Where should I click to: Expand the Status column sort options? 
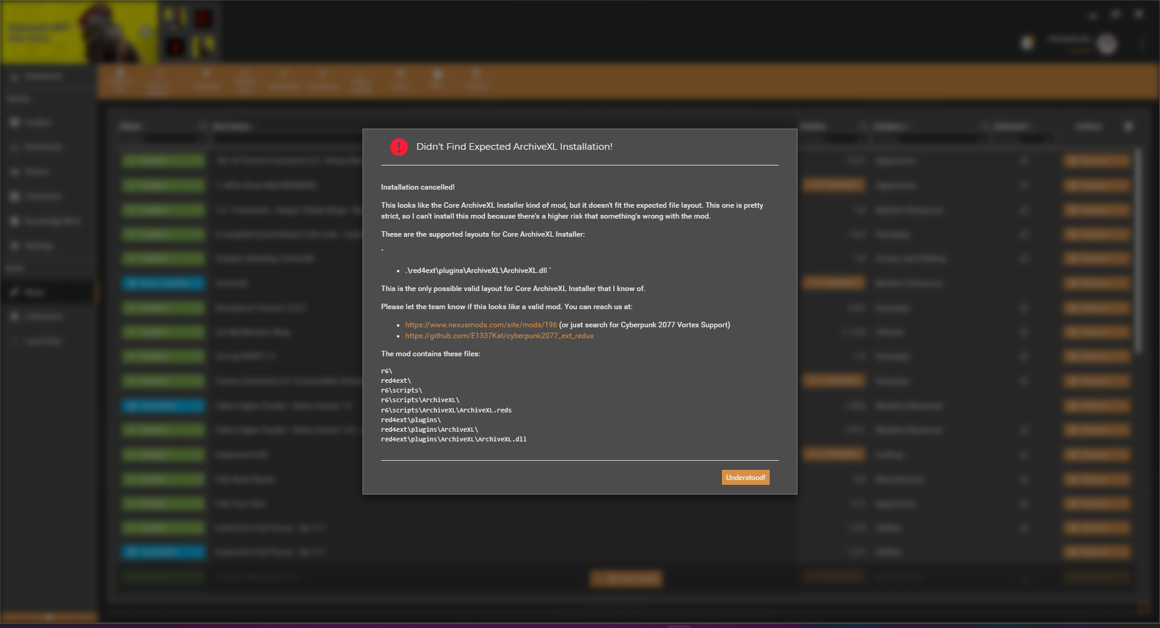coord(202,126)
